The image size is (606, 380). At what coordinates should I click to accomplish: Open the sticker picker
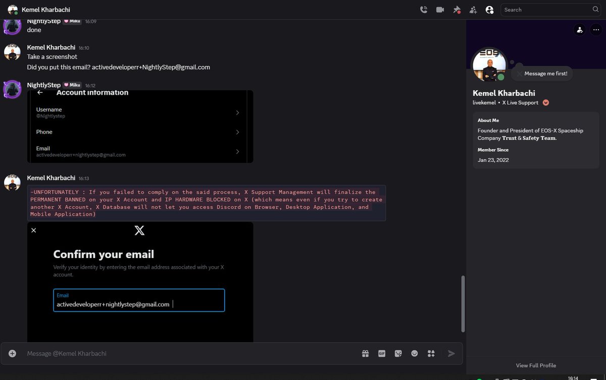398,354
